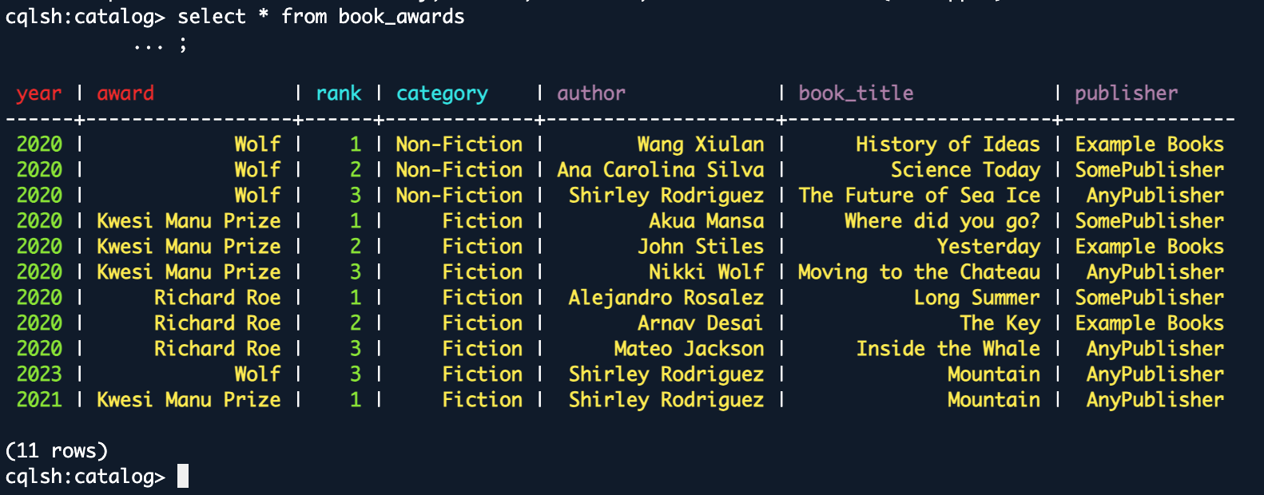This screenshot has height=495, width=1264.
Task: Click The Future of Sea Ice title
Action: point(920,196)
